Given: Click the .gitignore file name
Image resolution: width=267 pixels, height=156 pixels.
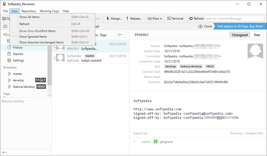Looking at the screenshot, I should (166, 142).
